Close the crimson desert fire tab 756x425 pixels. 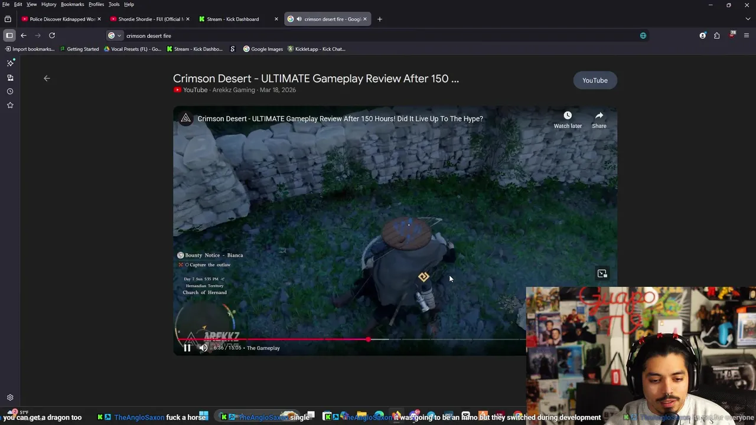coord(364,19)
